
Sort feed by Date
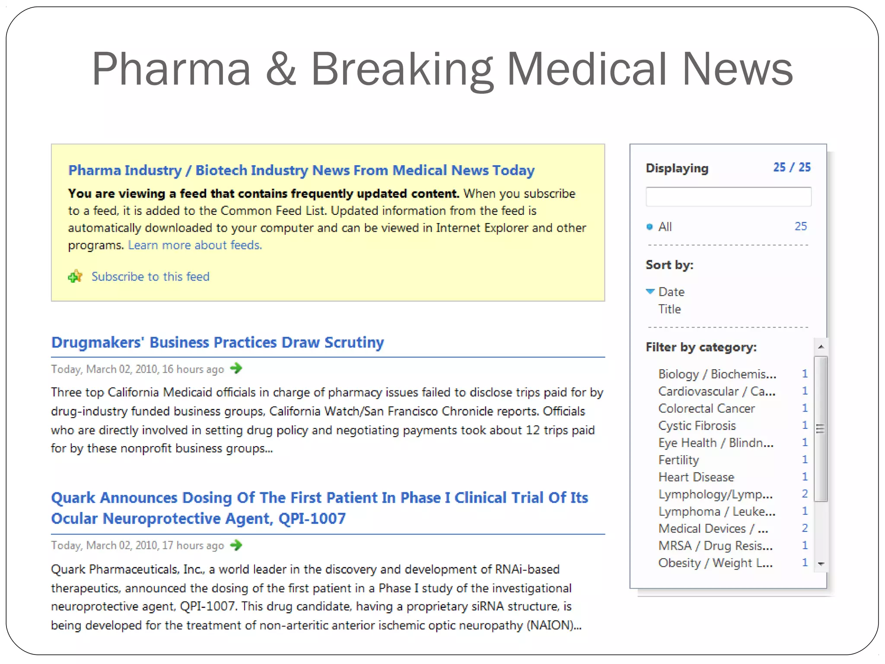point(671,292)
